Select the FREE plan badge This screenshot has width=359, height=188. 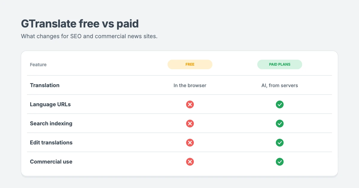pos(190,64)
